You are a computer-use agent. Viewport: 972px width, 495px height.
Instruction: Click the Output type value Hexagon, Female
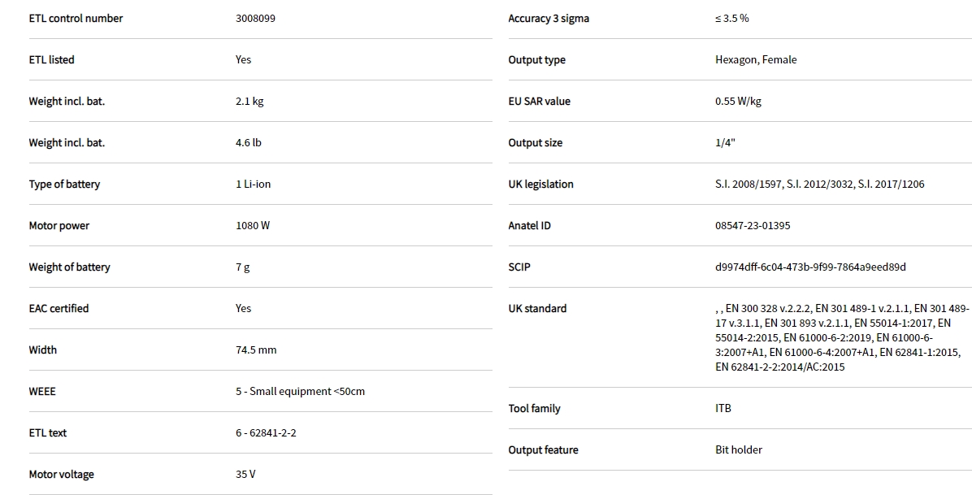[756, 59]
